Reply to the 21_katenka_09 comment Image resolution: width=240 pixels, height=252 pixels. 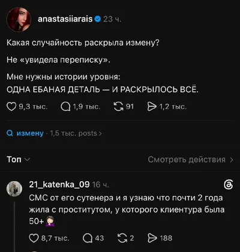pyautogui.click(x=88, y=238)
